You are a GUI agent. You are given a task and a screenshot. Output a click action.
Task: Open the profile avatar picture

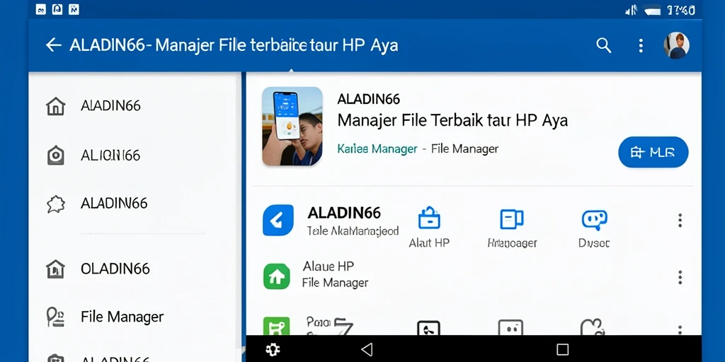pyautogui.click(x=676, y=45)
